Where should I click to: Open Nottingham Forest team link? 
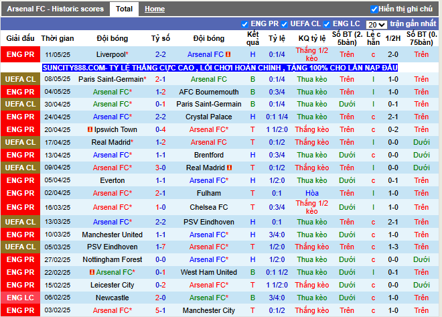pos(113,259)
